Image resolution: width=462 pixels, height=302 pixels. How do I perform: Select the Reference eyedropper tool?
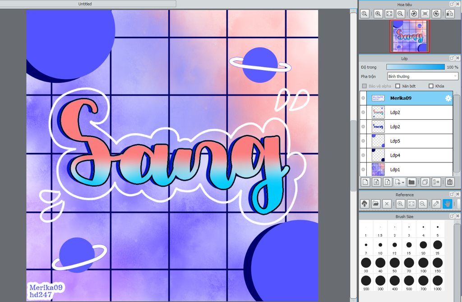436,204
